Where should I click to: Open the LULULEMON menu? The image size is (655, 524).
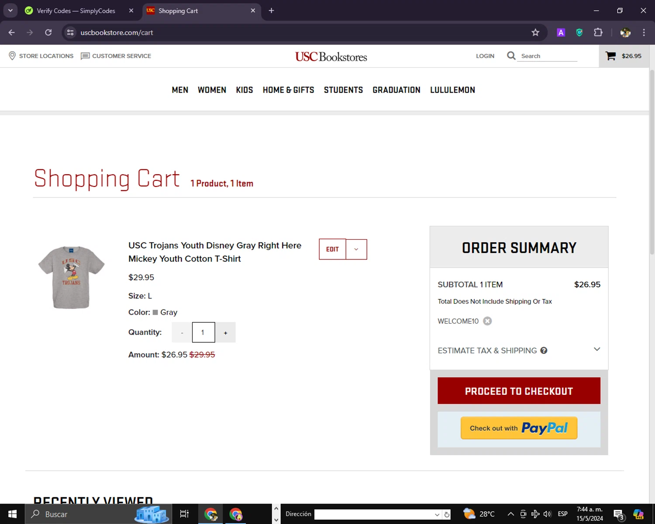452,90
